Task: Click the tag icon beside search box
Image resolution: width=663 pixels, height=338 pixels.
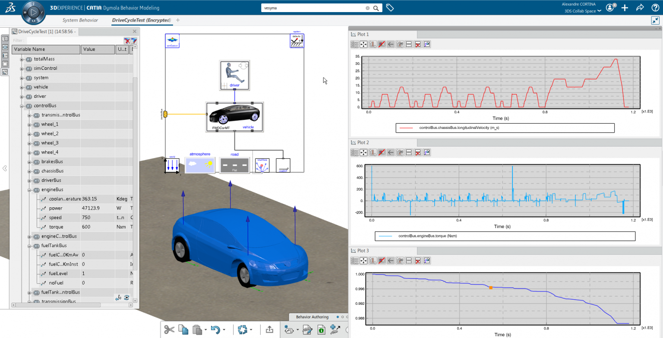Action: [390, 8]
